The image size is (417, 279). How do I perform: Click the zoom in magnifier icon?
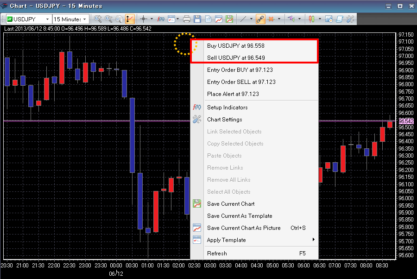point(98,19)
